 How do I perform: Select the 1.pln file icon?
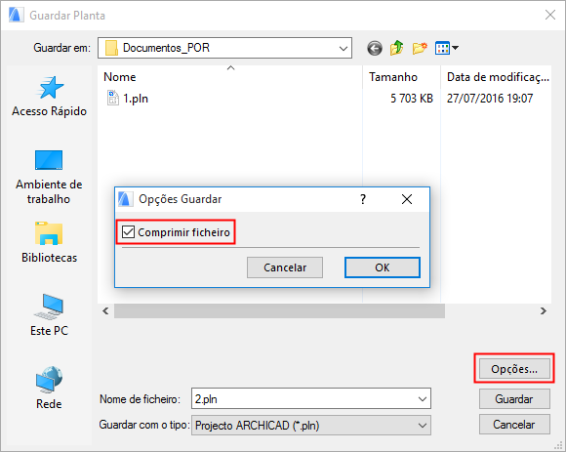pyautogui.click(x=113, y=98)
